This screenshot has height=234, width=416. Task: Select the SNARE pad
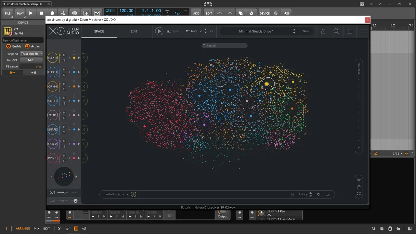coord(52,129)
